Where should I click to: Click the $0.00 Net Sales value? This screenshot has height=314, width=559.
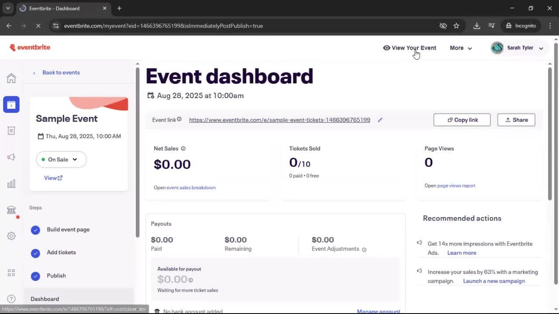[x=172, y=164]
